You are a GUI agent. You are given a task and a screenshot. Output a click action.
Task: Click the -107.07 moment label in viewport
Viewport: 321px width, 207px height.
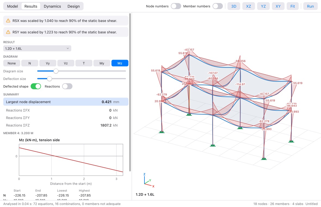pos(213,73)
